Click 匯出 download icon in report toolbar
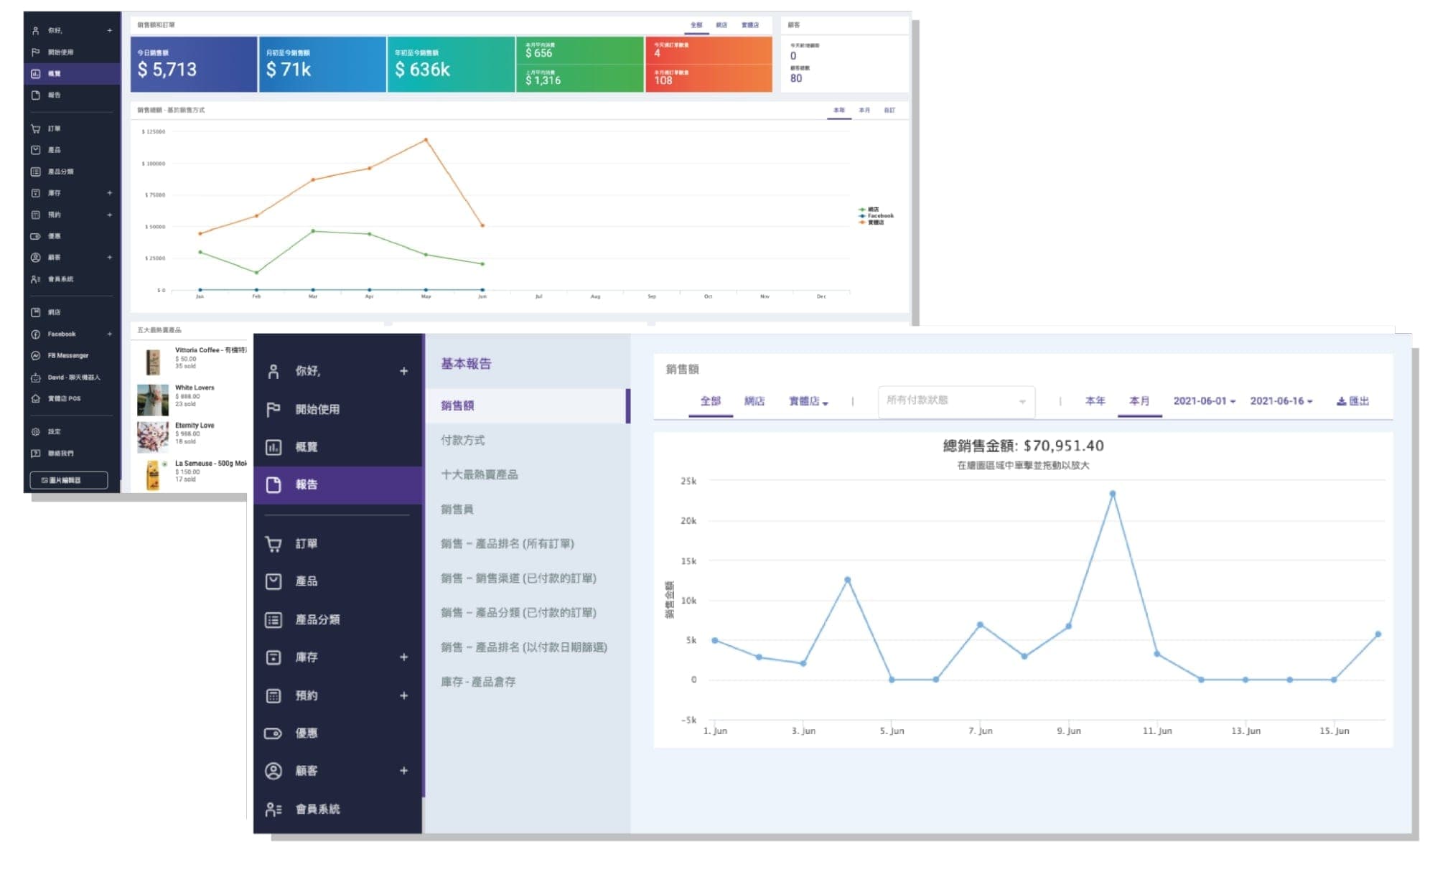 click(1340, 401)
